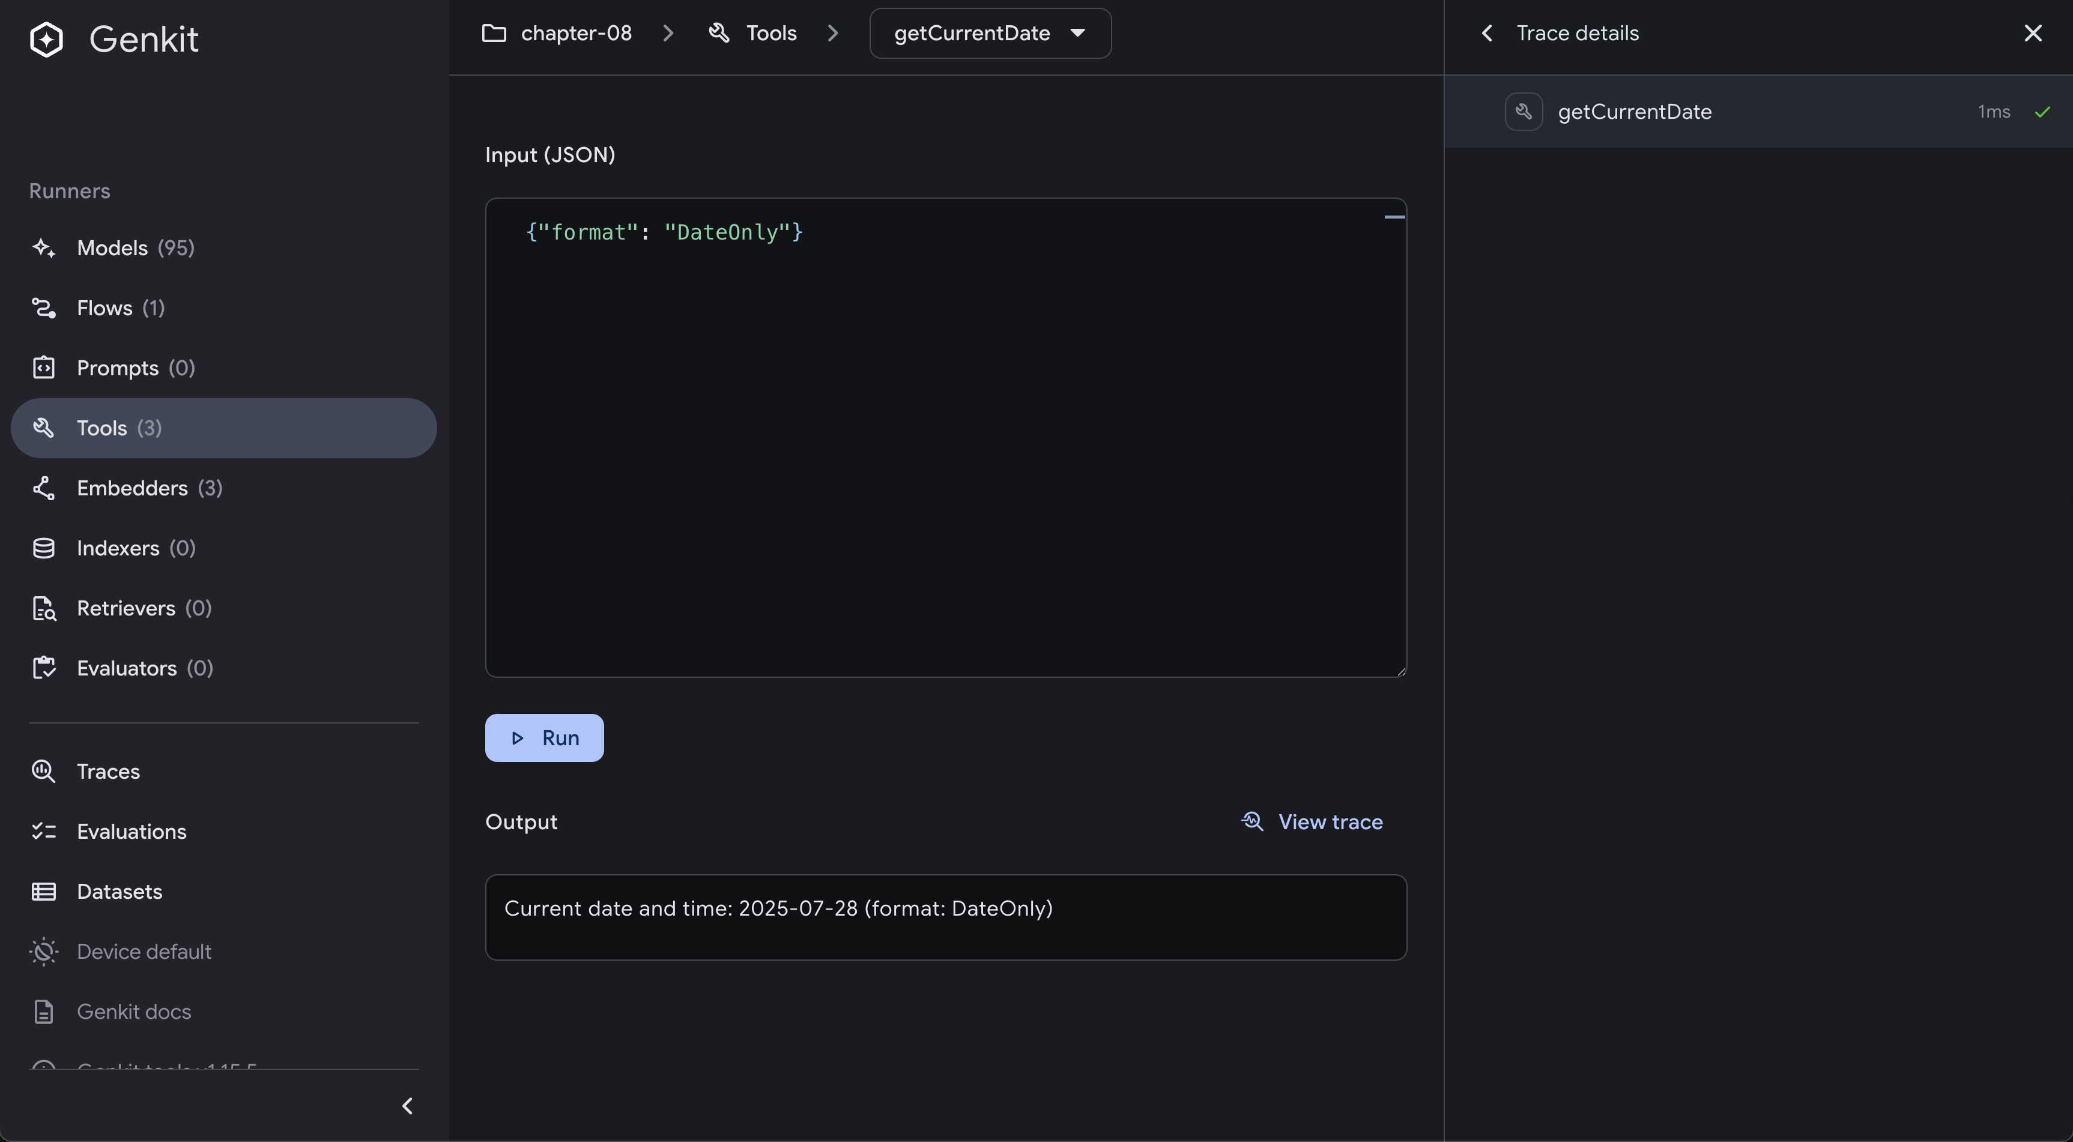Click the Retrievers document-search icon
The height and width of the screenshot is (1142, 2073).
coord(43,608)
